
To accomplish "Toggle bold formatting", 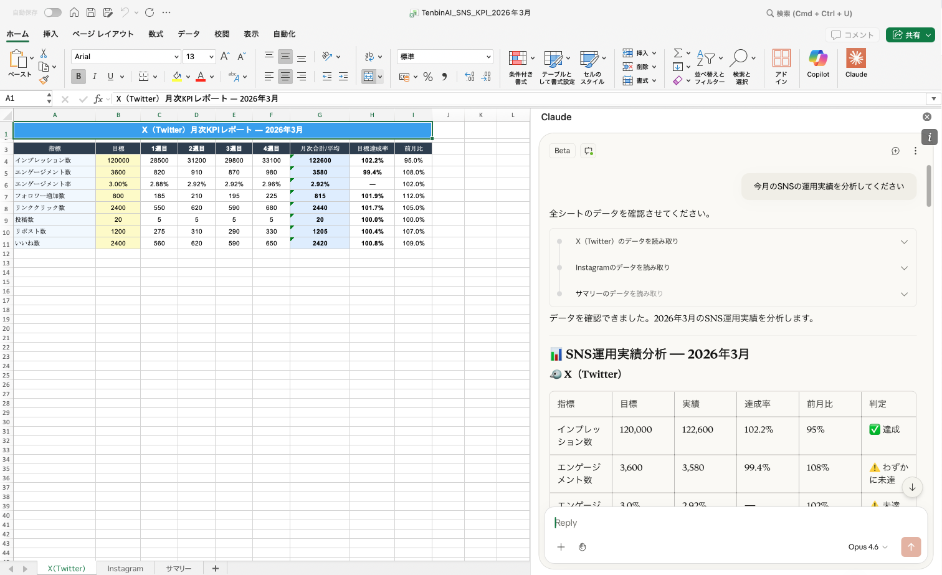I will 78,77.
